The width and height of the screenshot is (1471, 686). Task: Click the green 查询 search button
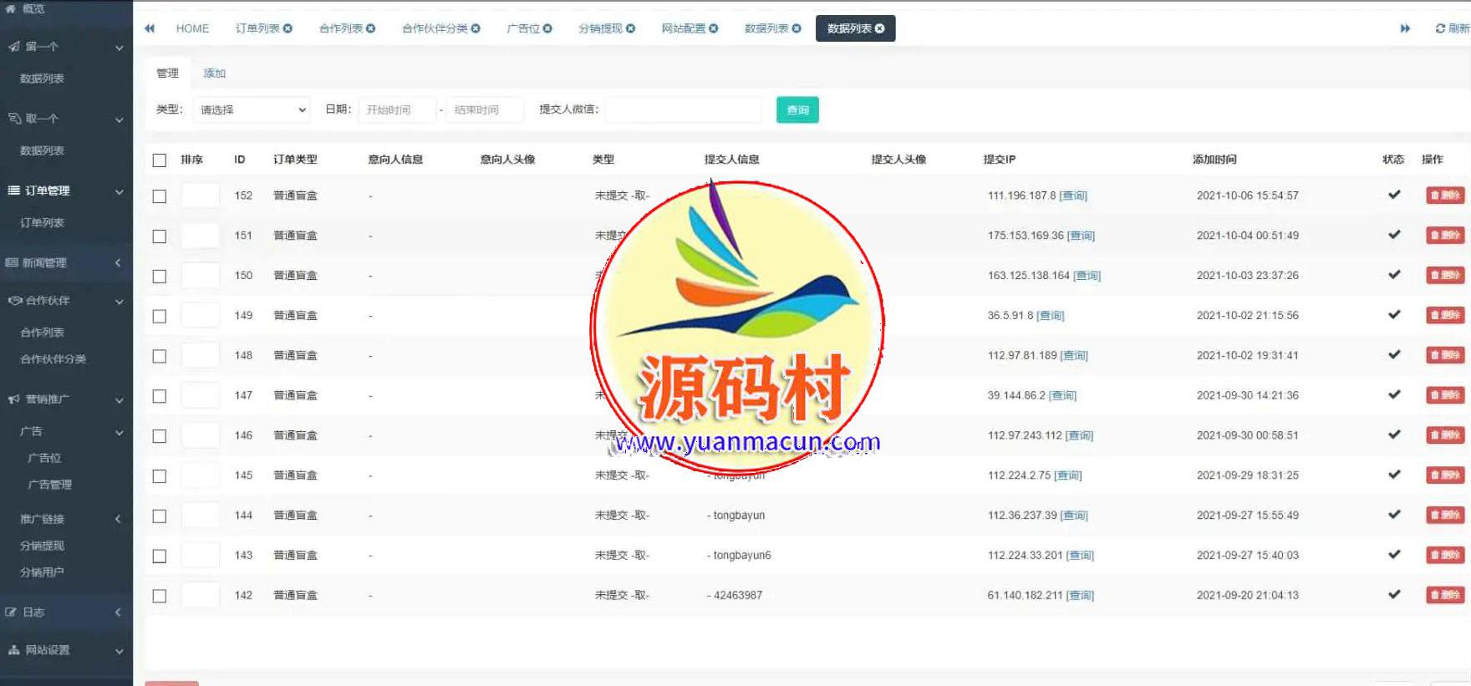pyautogui.click(x=797, y=109)
